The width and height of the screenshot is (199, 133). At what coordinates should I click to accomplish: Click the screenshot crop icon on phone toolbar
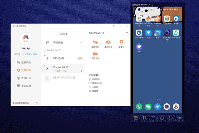pos(144,118)
